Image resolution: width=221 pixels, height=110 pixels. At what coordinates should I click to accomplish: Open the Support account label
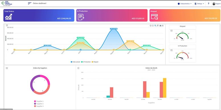(x=218, y=4)
